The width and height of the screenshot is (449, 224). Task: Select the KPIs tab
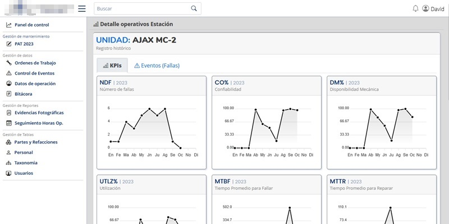click(x=112, y=66)
